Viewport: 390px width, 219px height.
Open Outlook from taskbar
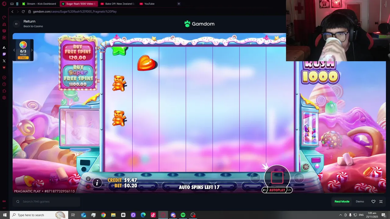pyautogui.click(x=83, y=215)
